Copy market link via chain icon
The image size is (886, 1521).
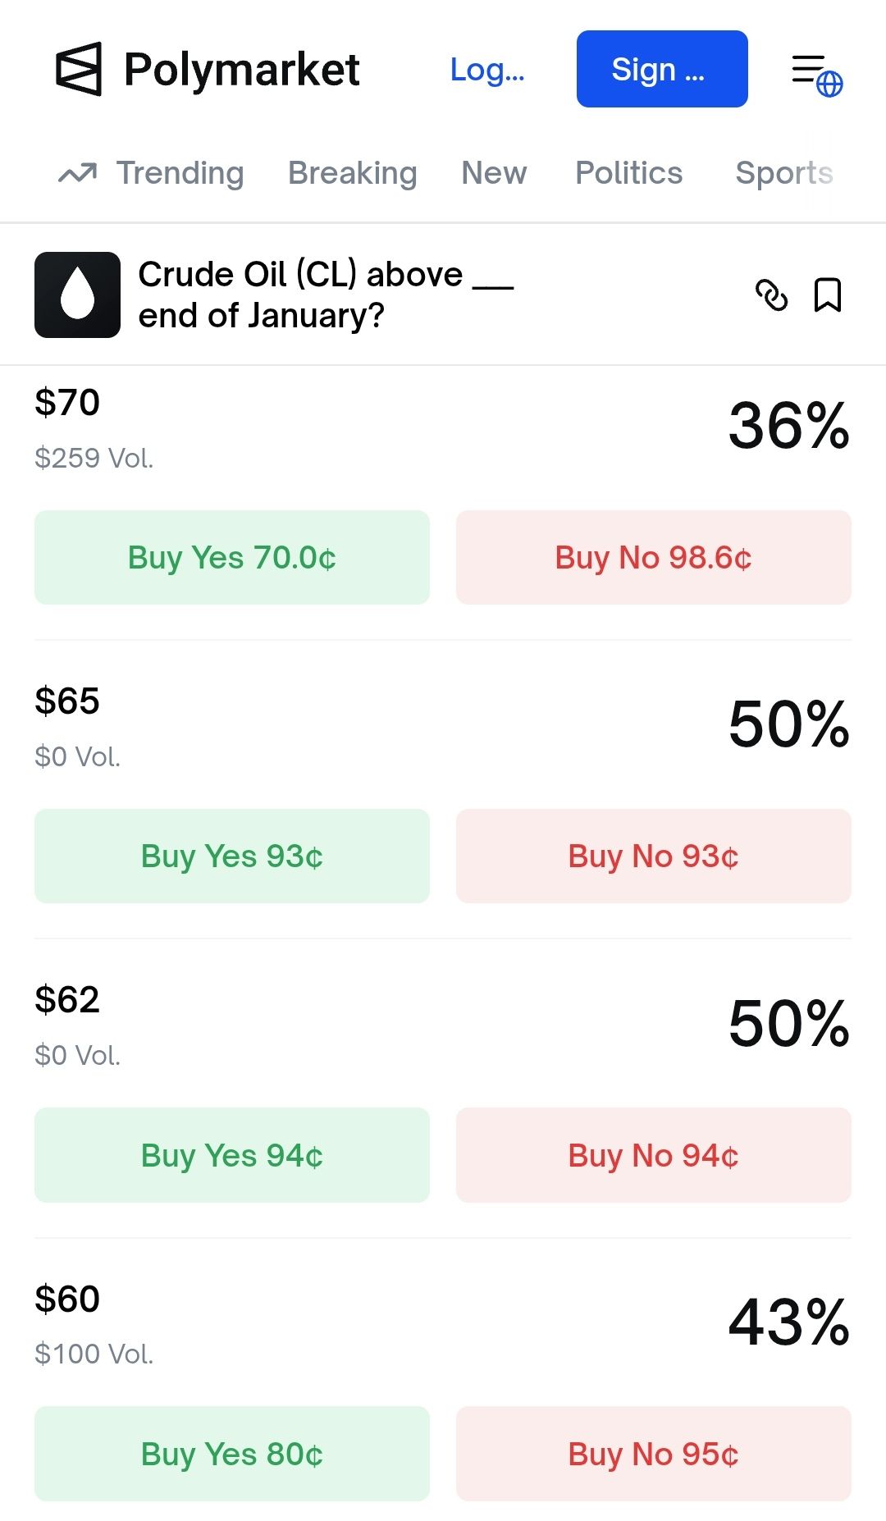(x=771, y=295)
